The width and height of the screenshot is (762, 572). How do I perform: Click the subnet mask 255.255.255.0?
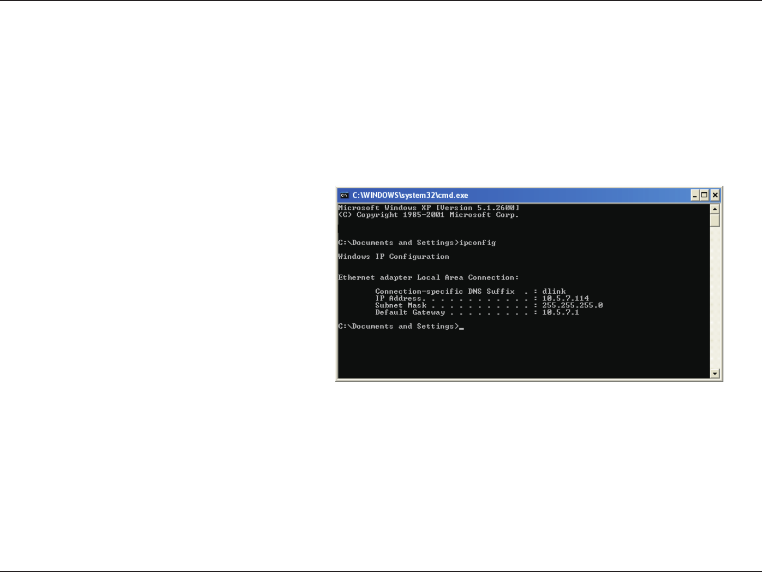[572, 305]
